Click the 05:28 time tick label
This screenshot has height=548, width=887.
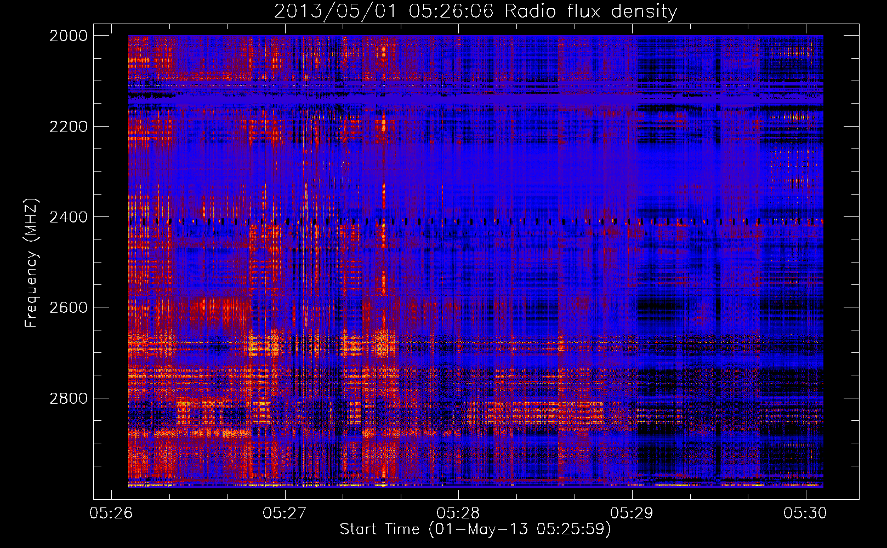[458, 513]
